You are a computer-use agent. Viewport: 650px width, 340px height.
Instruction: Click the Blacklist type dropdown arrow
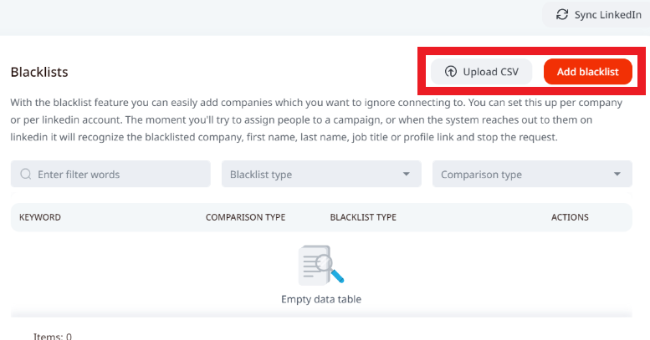pyautogui.click(x=407, y=175)
